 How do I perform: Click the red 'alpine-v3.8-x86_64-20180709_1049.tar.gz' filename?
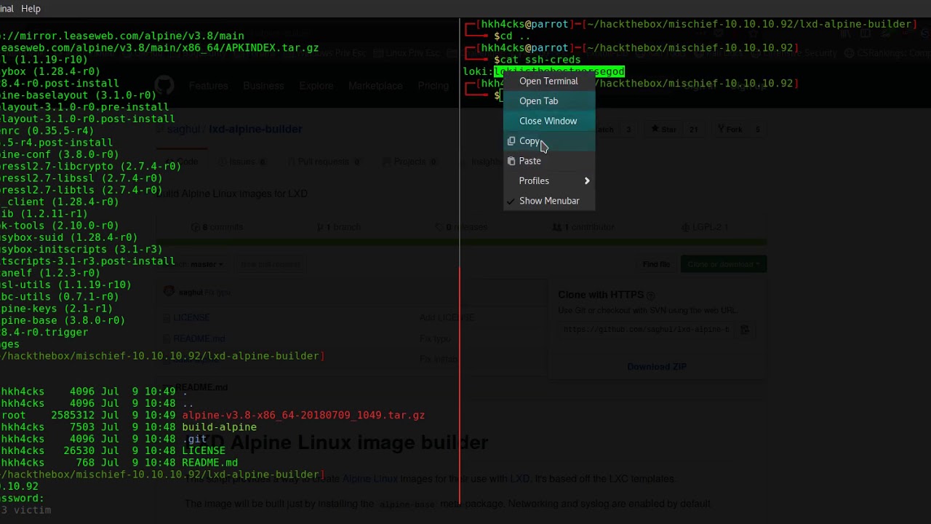pos(303,415)
